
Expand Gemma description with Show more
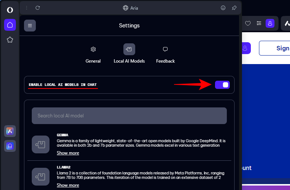pyautogui.click(x=68, y=153)
